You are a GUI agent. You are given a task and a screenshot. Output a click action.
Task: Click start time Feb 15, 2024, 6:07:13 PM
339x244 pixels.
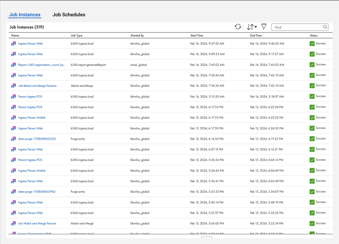207,150
